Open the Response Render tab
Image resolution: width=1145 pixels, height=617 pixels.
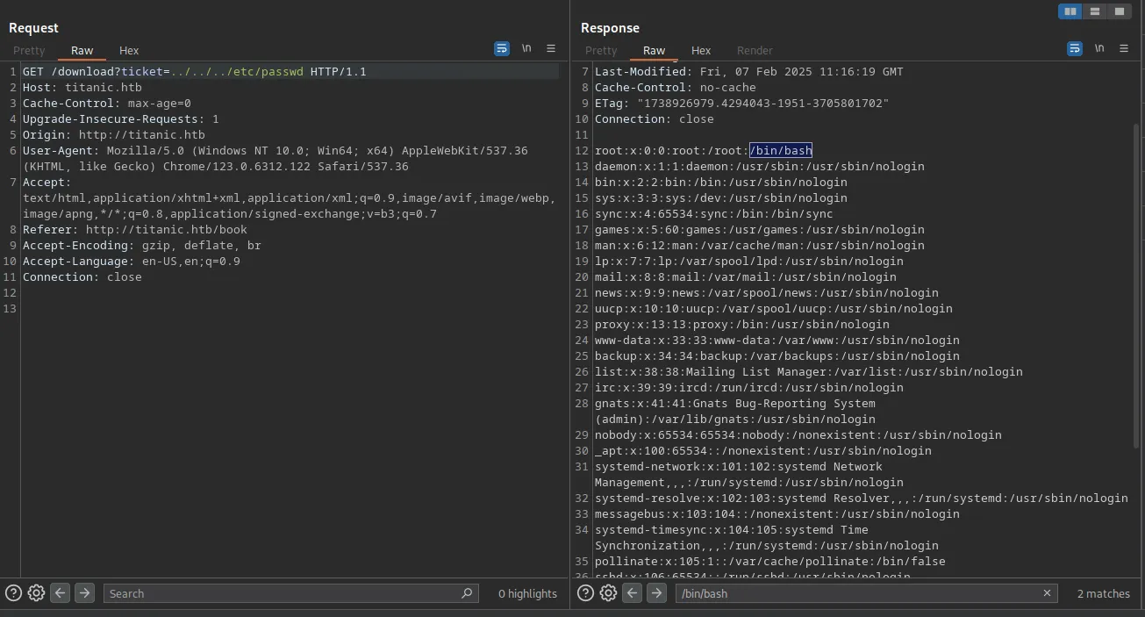point(755,51)
